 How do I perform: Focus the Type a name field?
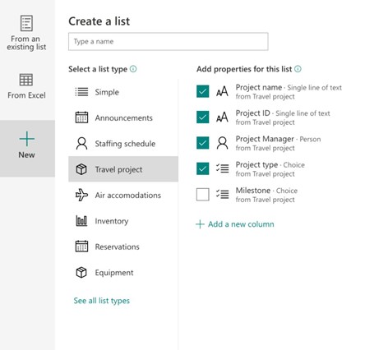coord(169,42)
